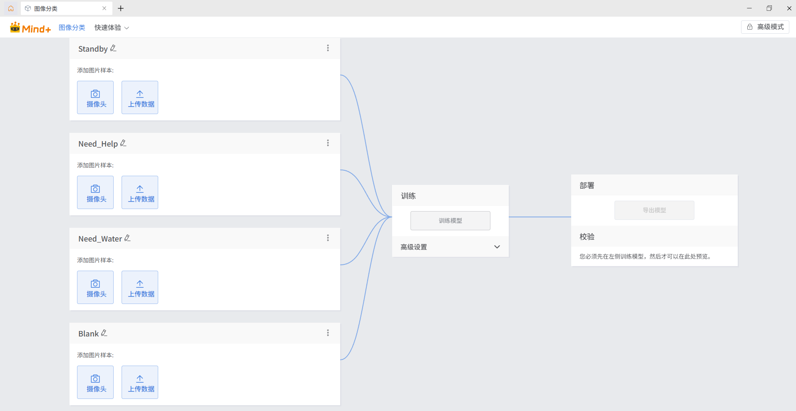Edit the Blank class name with pencil icon

pos(104,333)
